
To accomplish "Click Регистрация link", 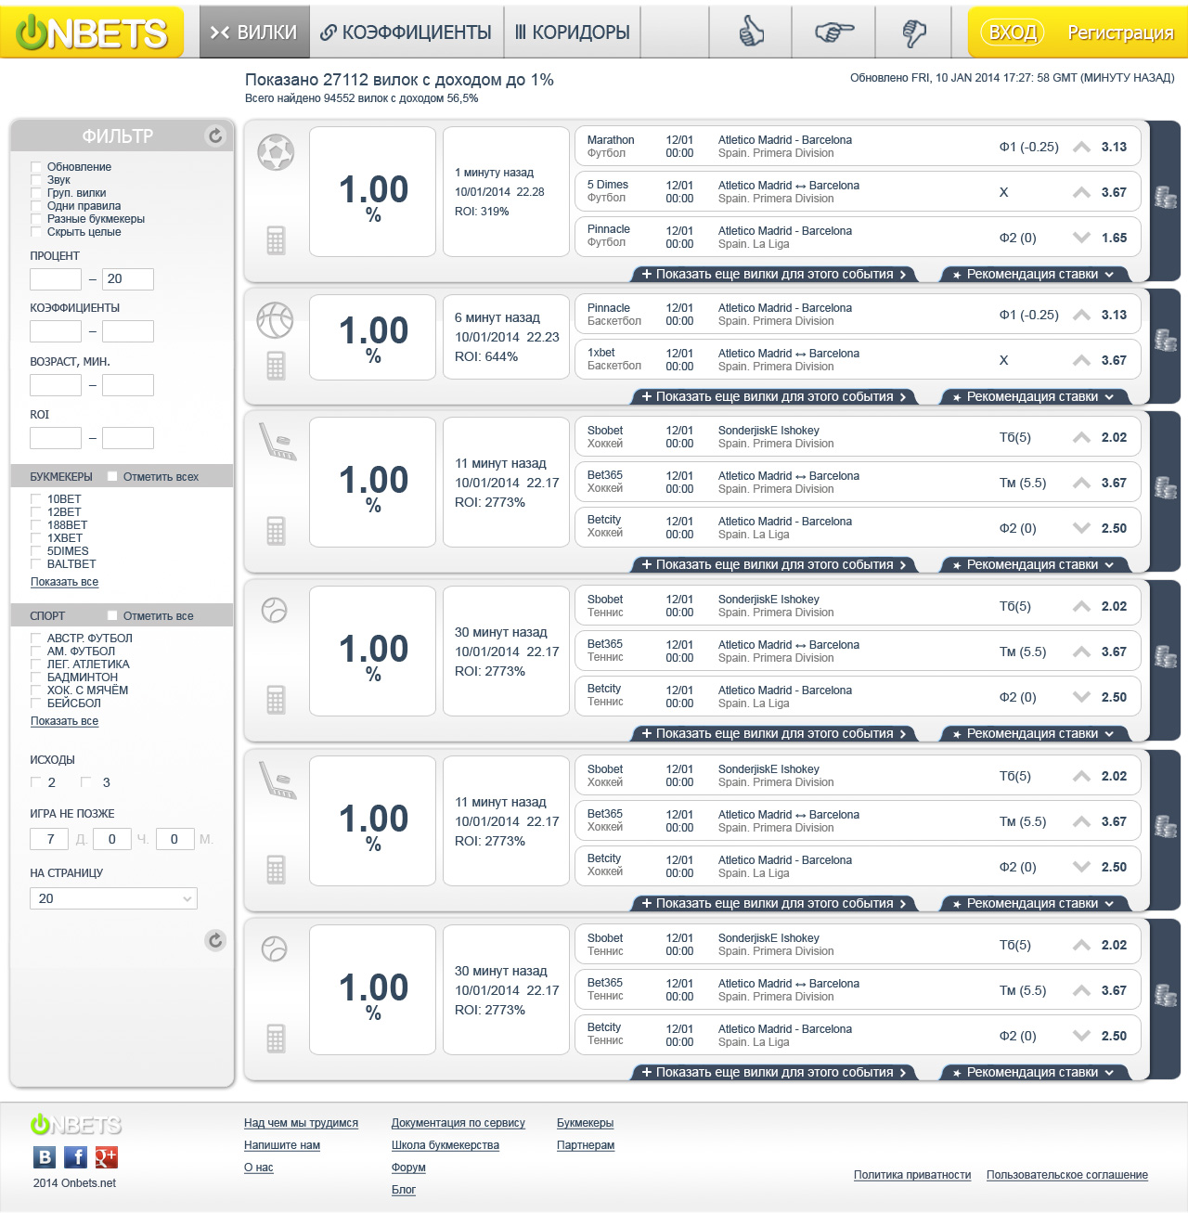I will click(1120, 32).
